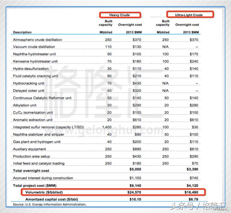Click the "C5/C6 isomerization unit" row label

33,112
